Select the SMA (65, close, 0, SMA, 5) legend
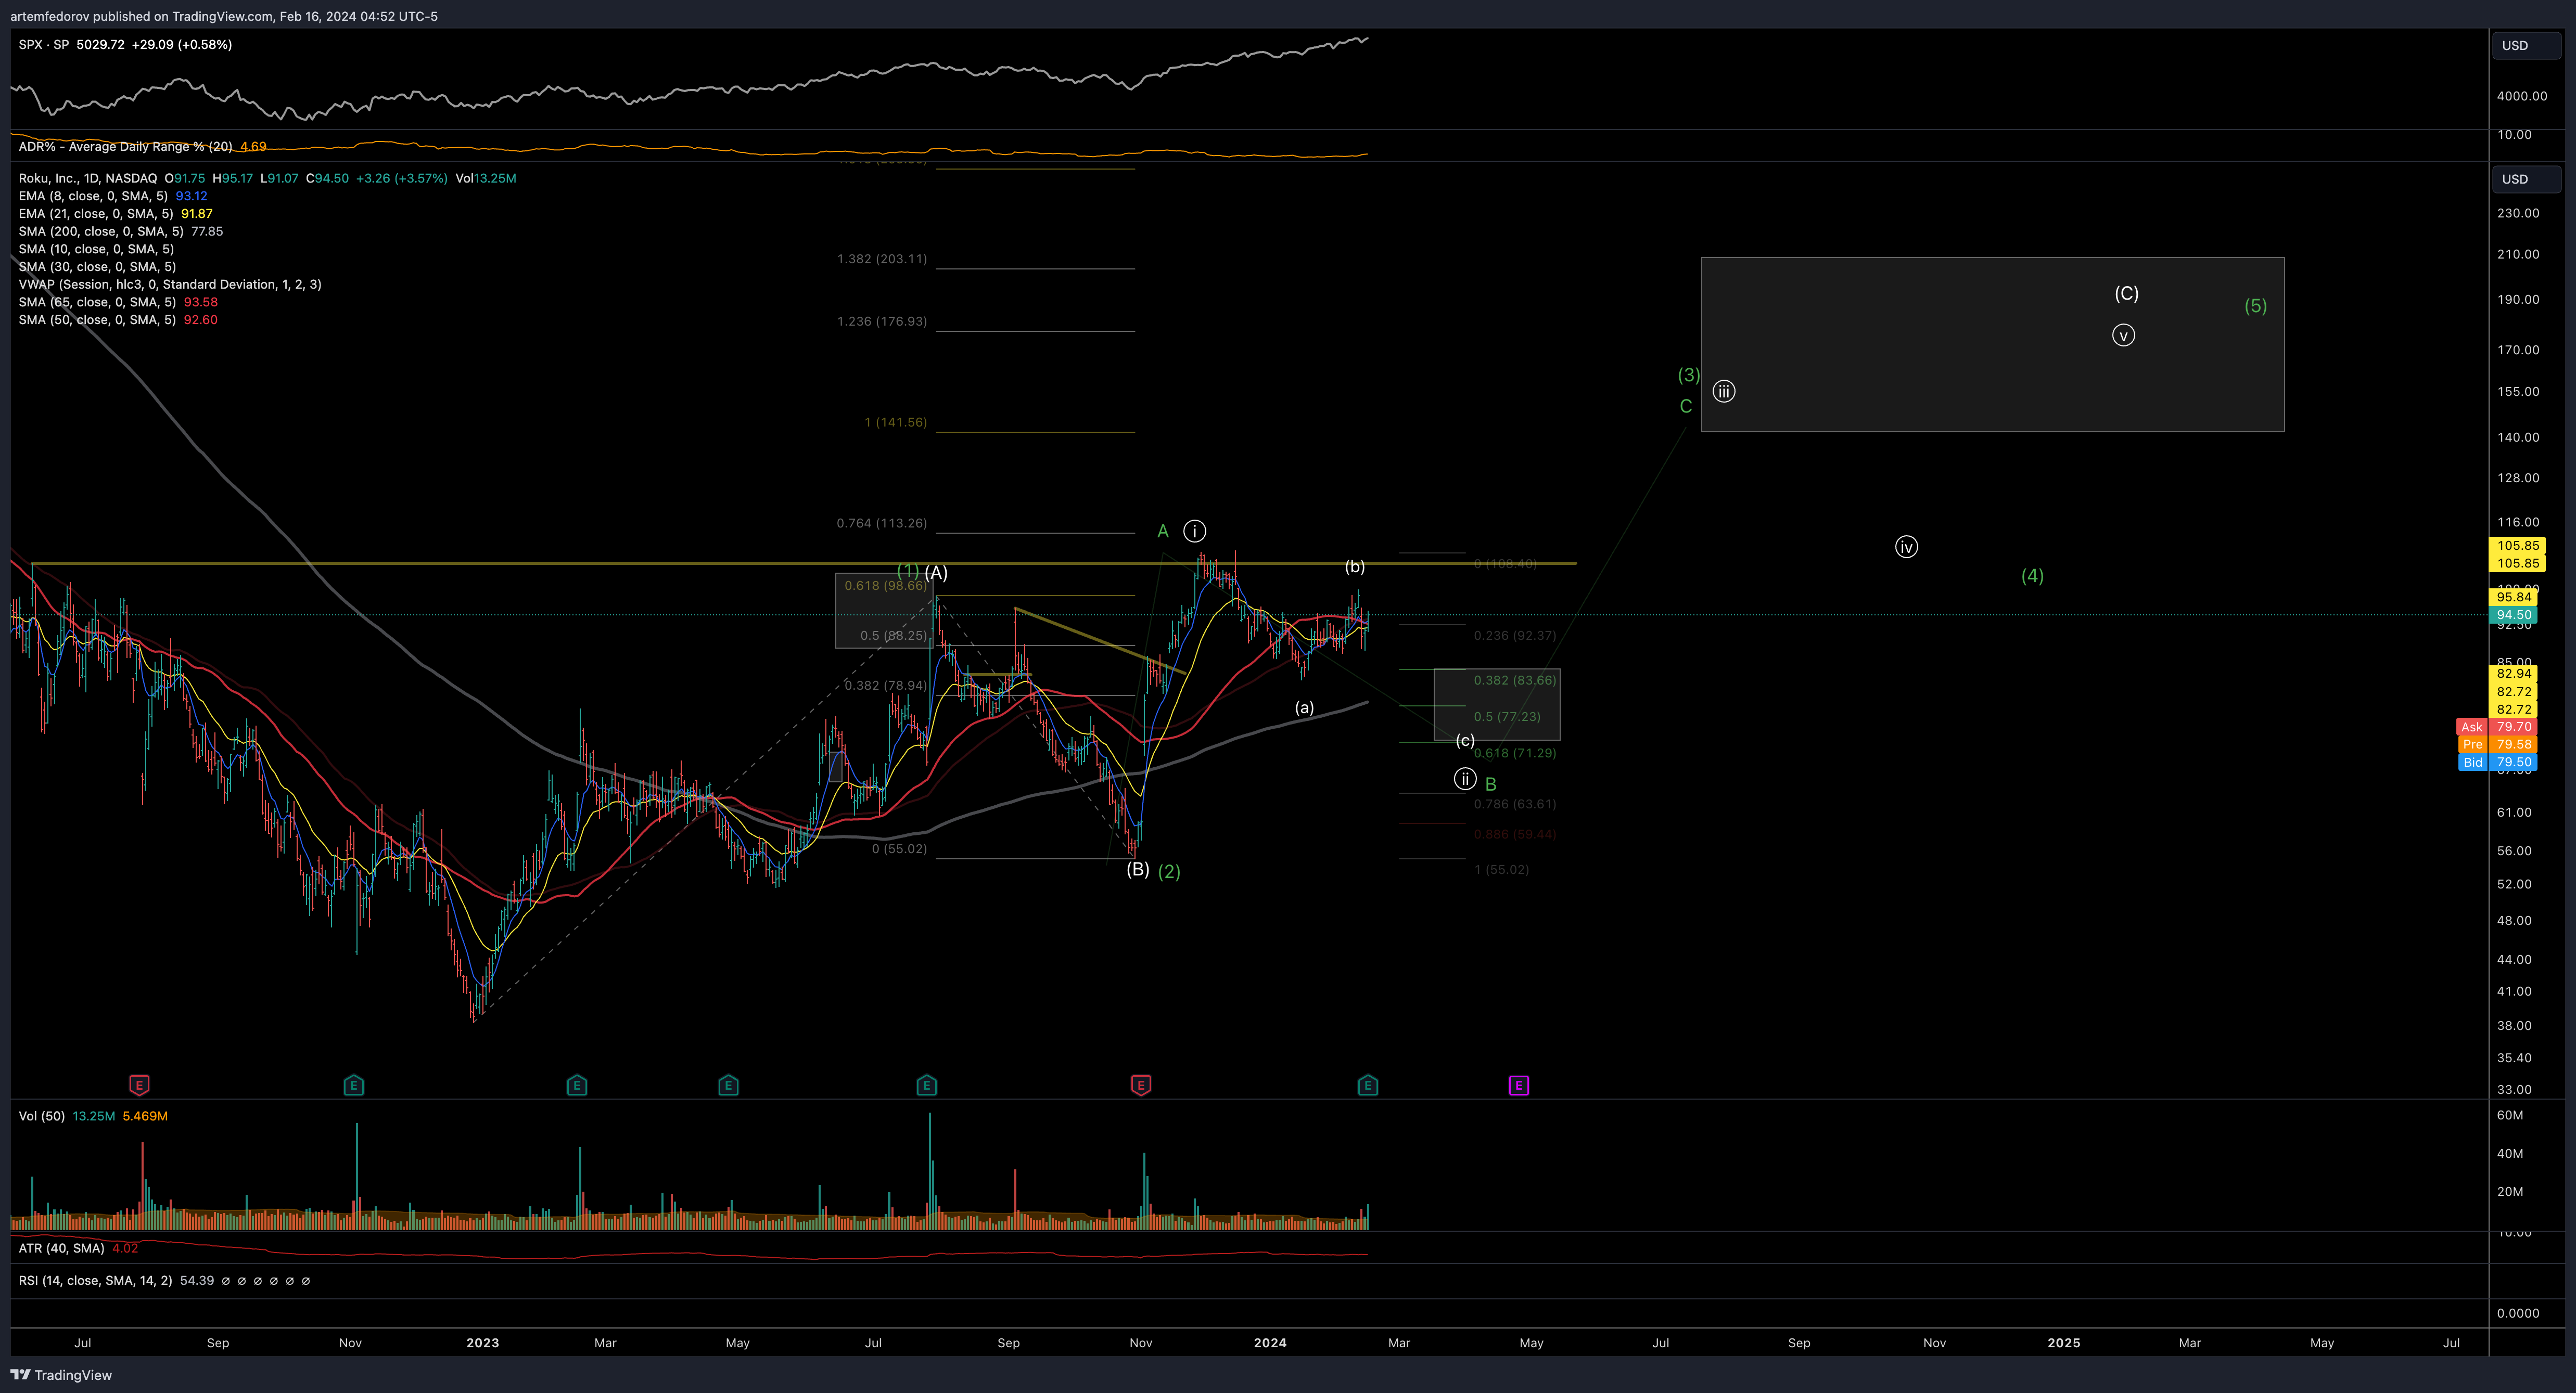Viewport: 2576px width, 1393px height. pyautogui.click(x=97, y=303)
